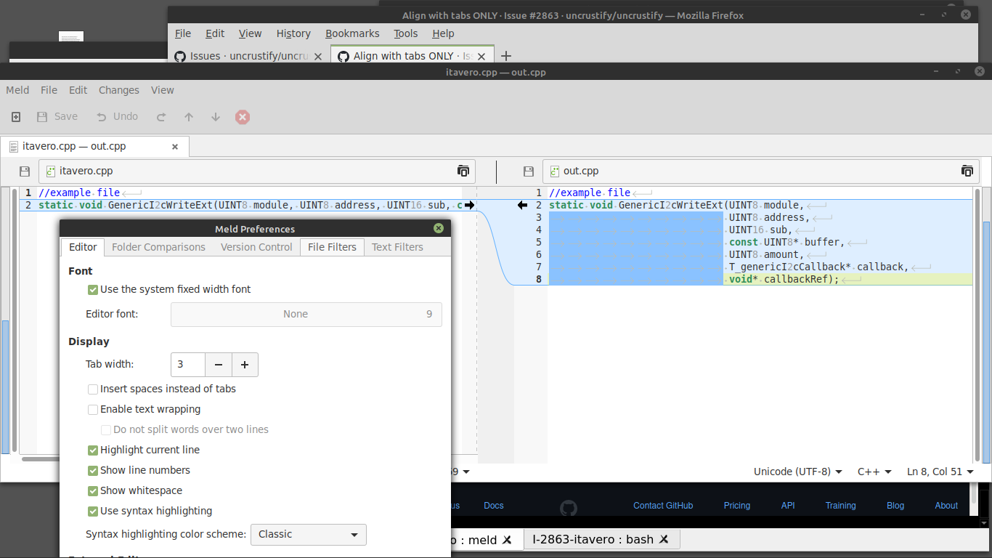The width and height of the screenshot is (992, 558).
Task: Push change left using the merge arrow icon
Action: tap(522, 205)
